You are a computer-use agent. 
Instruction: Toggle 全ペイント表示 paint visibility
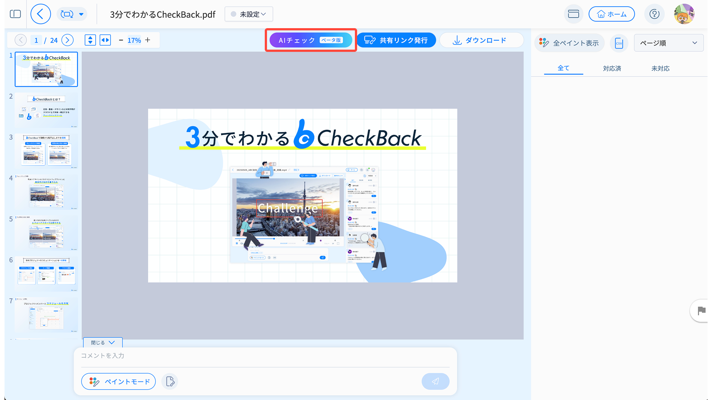coord(569,43)
